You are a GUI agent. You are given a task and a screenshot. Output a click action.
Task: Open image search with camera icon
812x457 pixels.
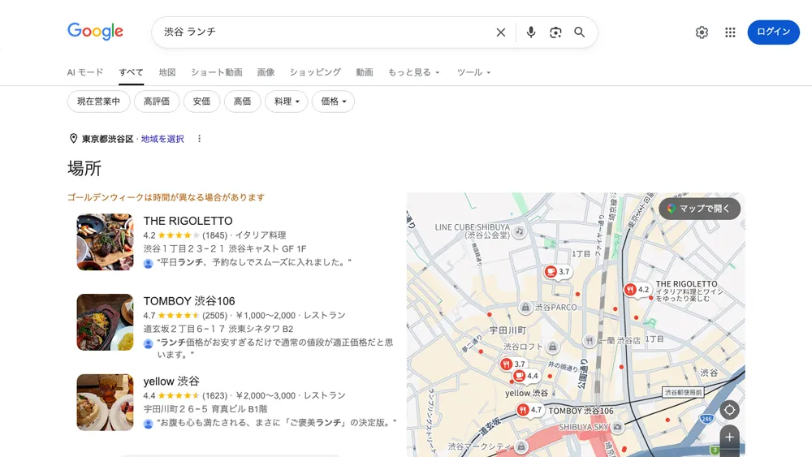coord(555,32)
